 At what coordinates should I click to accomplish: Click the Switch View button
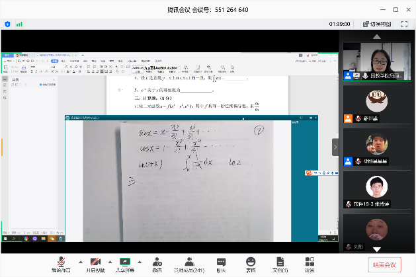point(377,24)
